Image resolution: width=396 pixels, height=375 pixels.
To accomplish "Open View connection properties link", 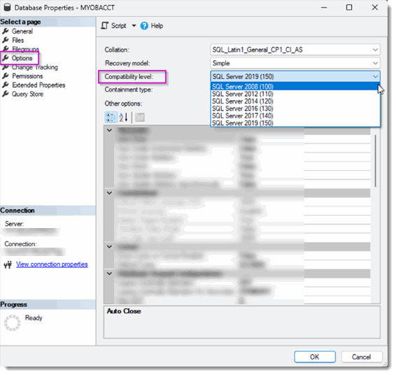I will click(52, 264).
